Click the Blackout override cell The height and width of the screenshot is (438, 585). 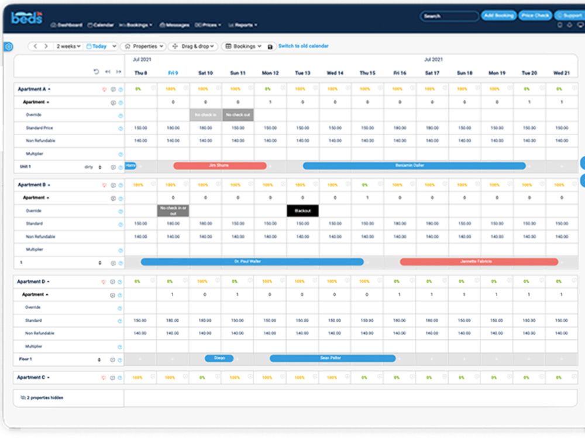[302, 211]
